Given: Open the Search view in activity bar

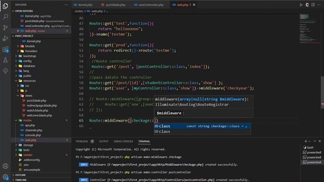Looking at the screenshot, I should pyautogui.click(x=6, y=17).
